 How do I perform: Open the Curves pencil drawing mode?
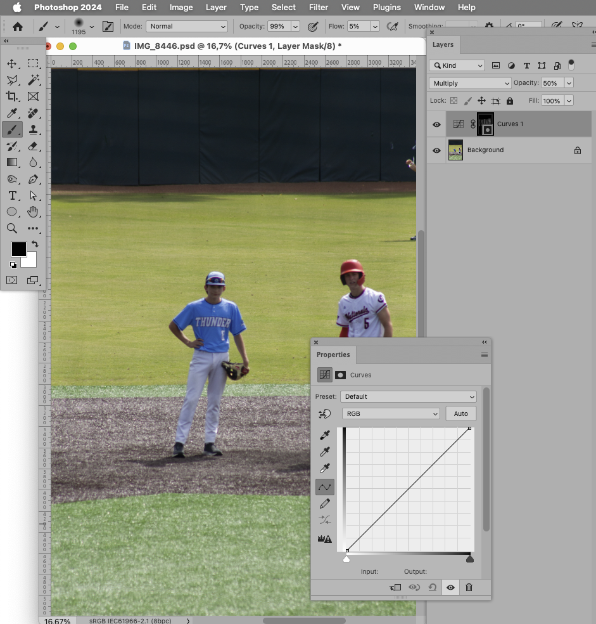point(325,503)
